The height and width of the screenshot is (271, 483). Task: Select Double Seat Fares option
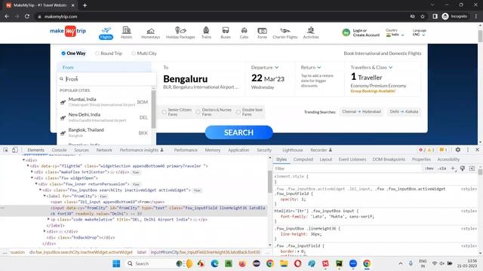[250, 112]
